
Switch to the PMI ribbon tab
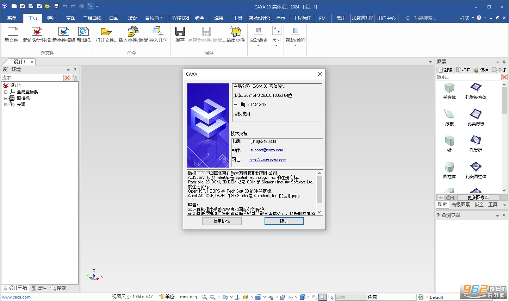323,18
